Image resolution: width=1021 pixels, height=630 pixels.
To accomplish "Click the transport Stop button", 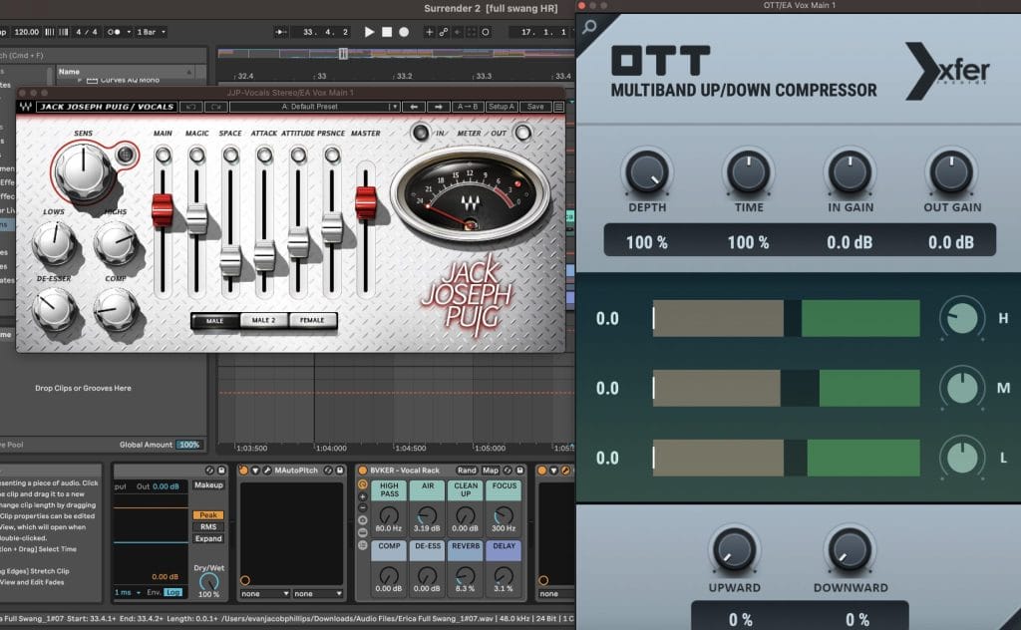I will (387, 32).
